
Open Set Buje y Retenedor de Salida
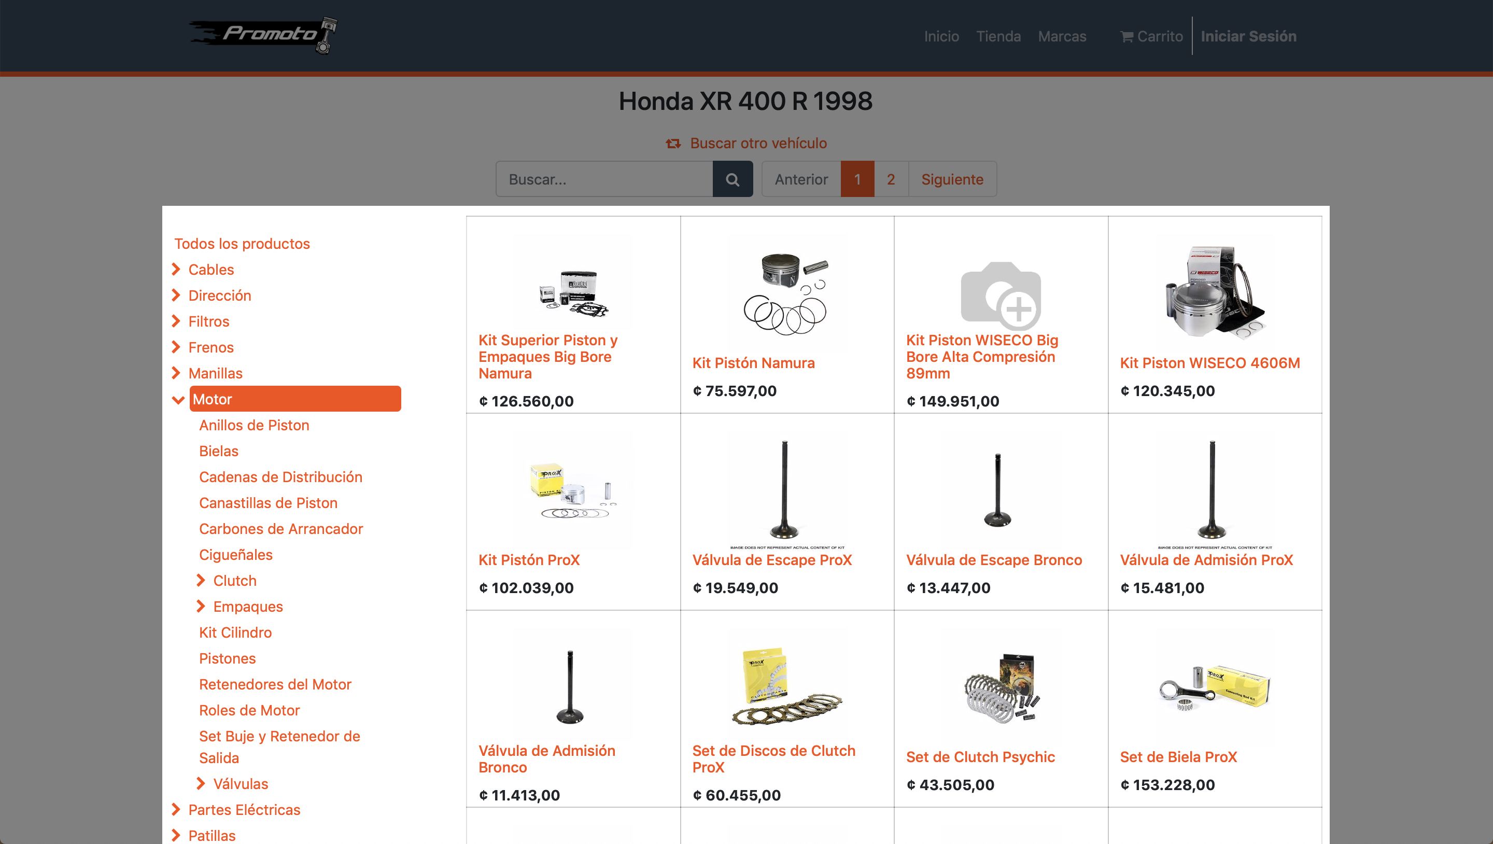click(x=279, y=747)
